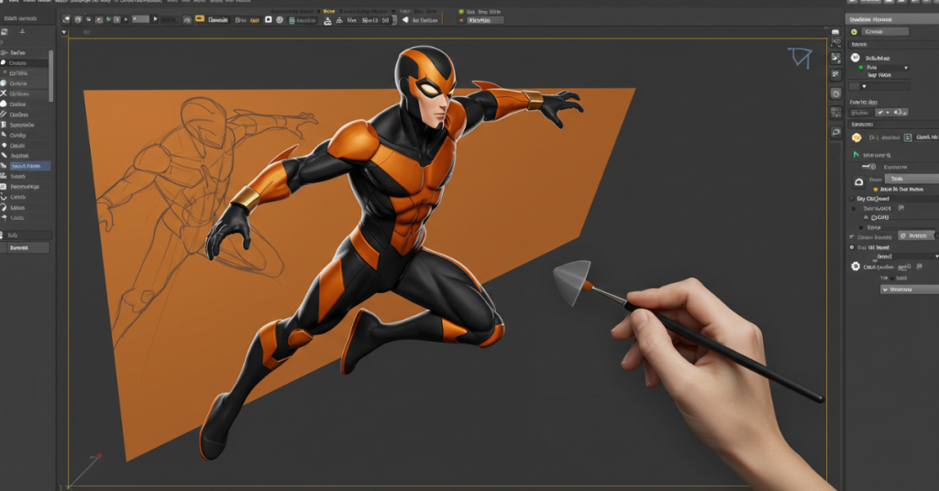939x491 pixels.
Task: Click the green grid icon in top toolbar
Action: (x=292, y=20)
